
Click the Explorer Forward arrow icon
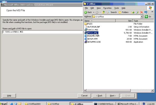pos(97,12)
